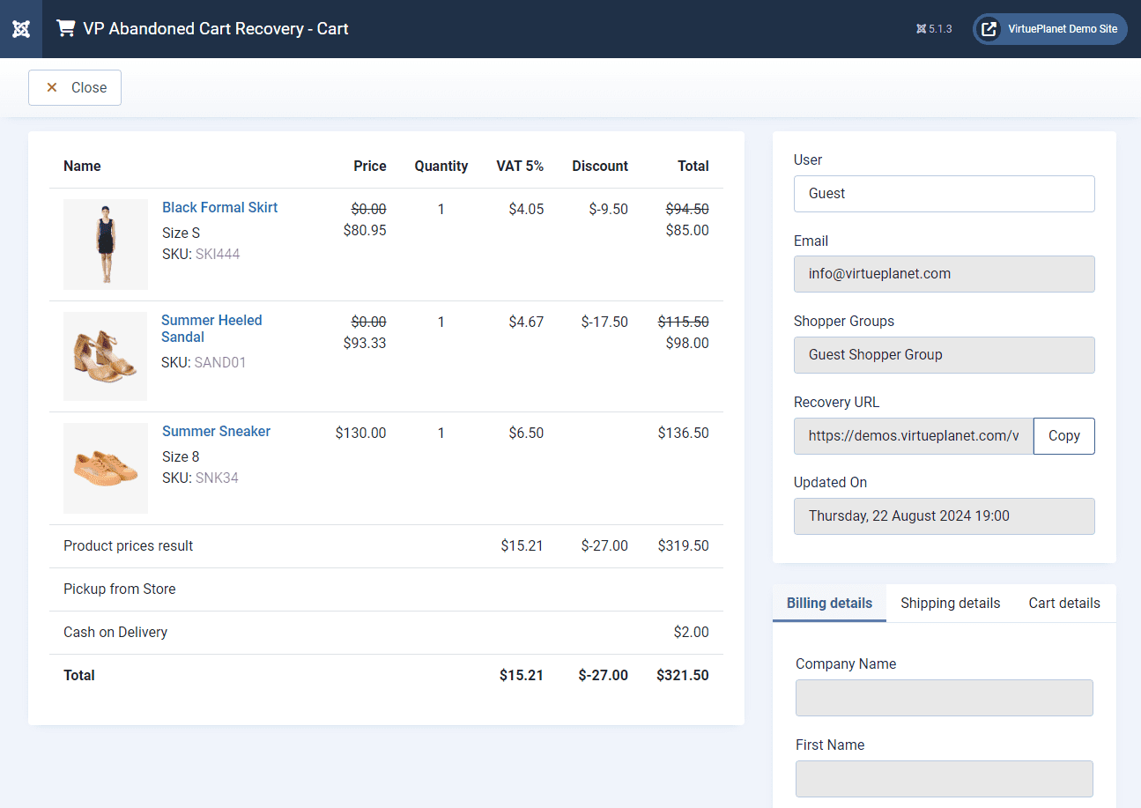Click the SKU value SKI444
Image resolution: width=1141 pixels, height=808 pixels.
[218, 255]
